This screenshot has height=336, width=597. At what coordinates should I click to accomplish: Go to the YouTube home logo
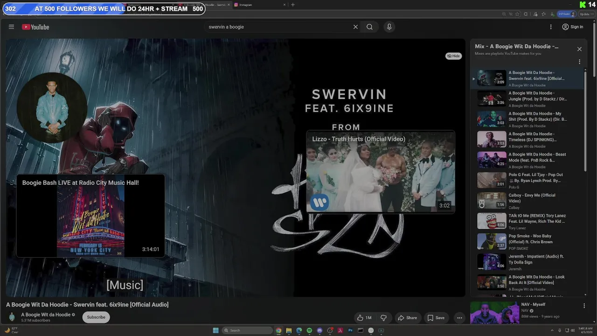35,27
